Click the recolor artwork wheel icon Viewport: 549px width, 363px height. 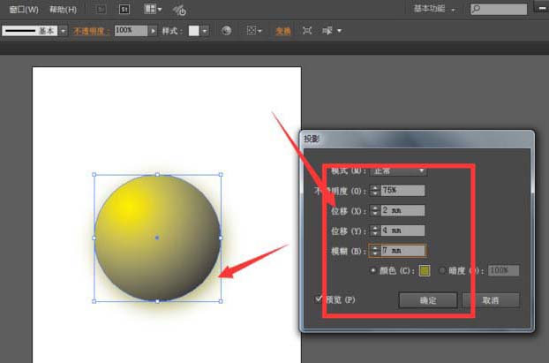coord(227,31)
